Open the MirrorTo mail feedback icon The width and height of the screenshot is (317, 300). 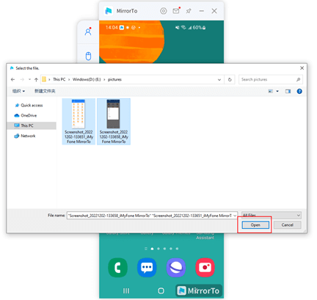pyautogui.click(x=176, y=11)
